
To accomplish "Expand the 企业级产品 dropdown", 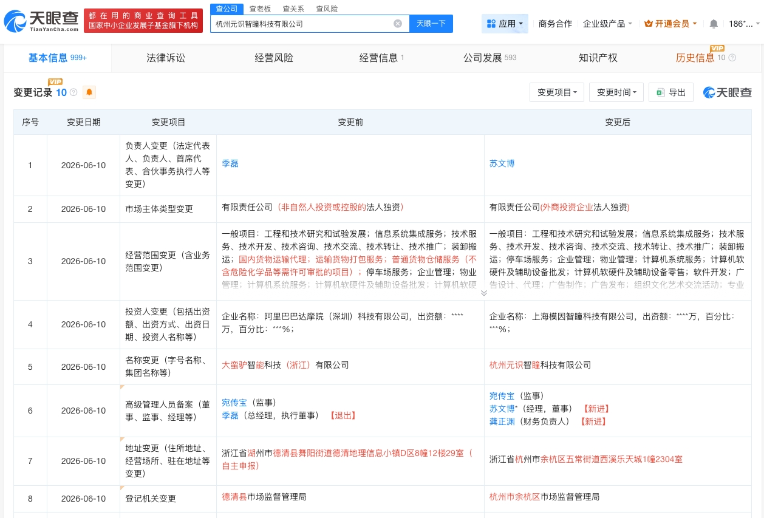I will point(607,24).
